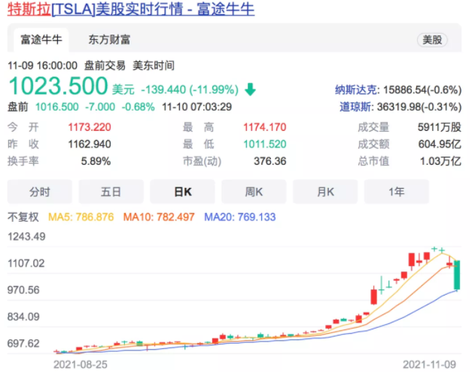Click the 昨收 value 1162.940
Screen dimensions: 472x373
click(90, 144)
